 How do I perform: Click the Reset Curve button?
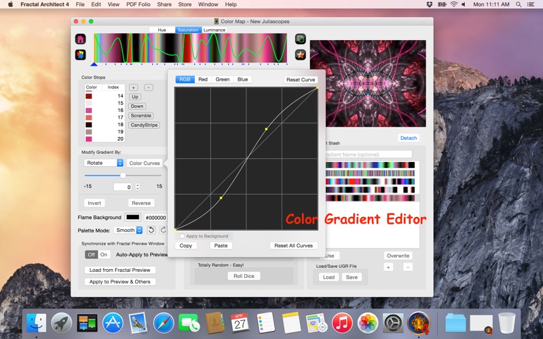point(301,79)
